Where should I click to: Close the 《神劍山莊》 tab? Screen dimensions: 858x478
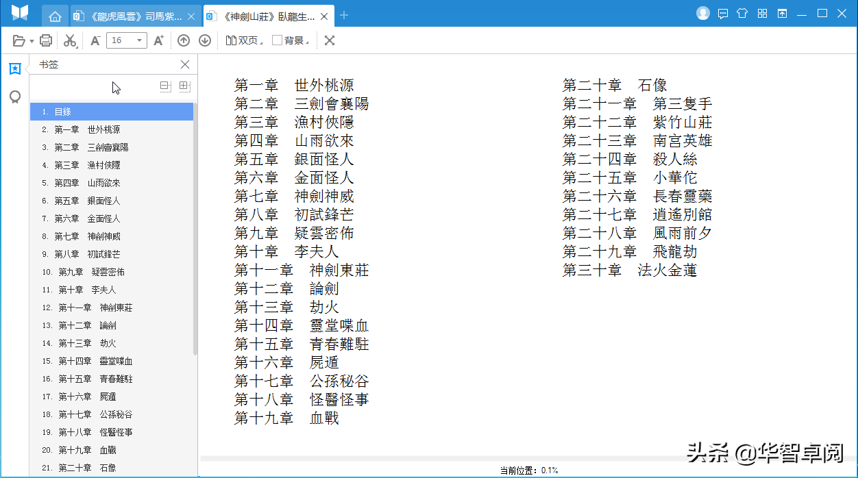tap(323, 16)
